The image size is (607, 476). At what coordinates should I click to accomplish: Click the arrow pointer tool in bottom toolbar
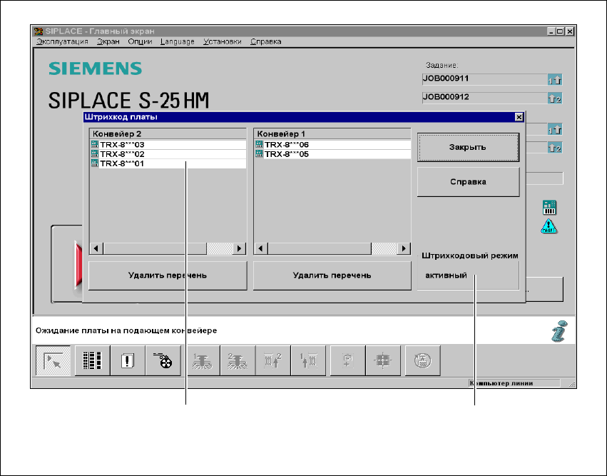(x=54, y=361)
